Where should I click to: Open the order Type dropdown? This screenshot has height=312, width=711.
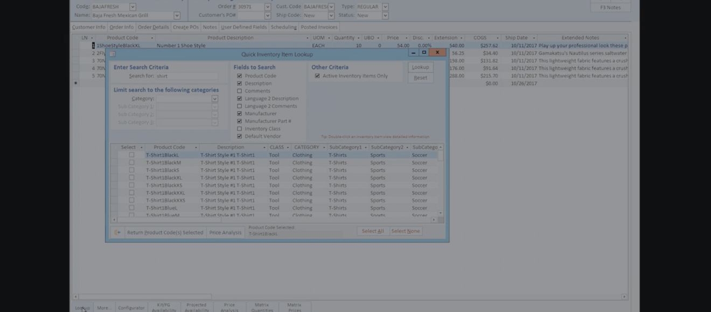point(385,7)
